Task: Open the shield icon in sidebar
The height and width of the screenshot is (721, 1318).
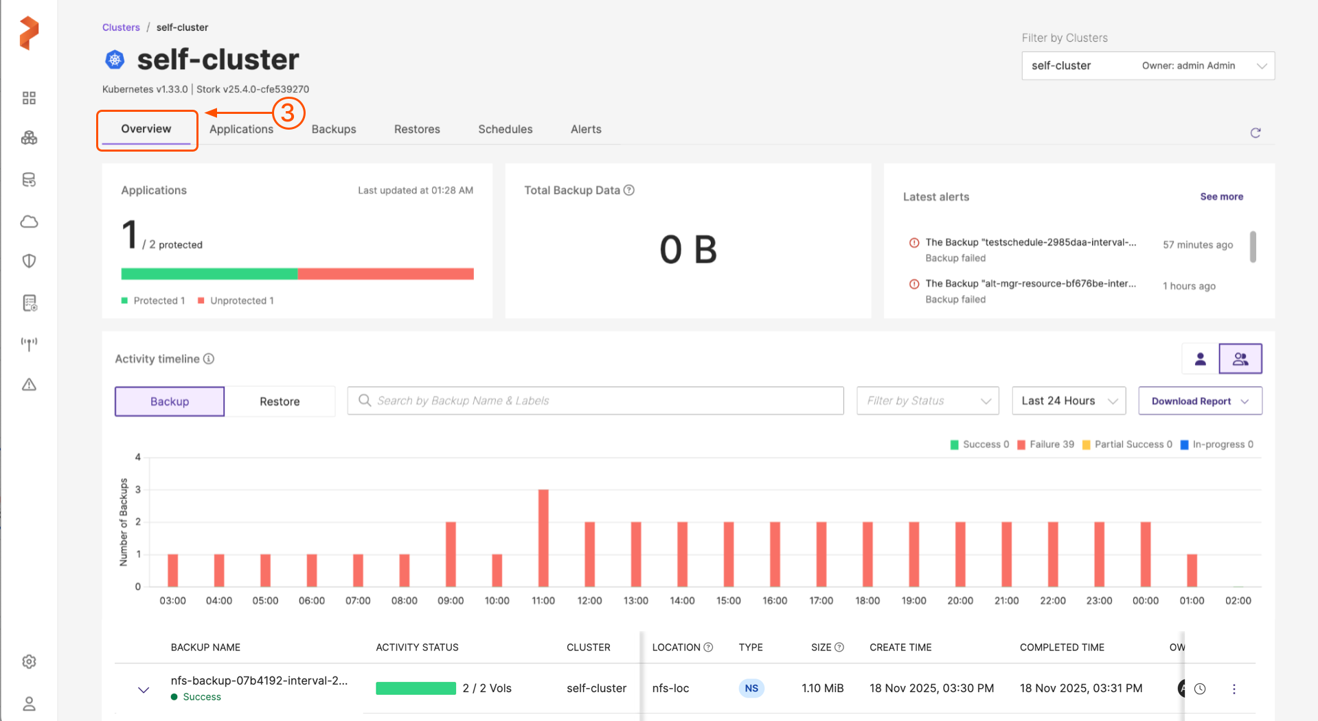Action: (x=29, y=261)
